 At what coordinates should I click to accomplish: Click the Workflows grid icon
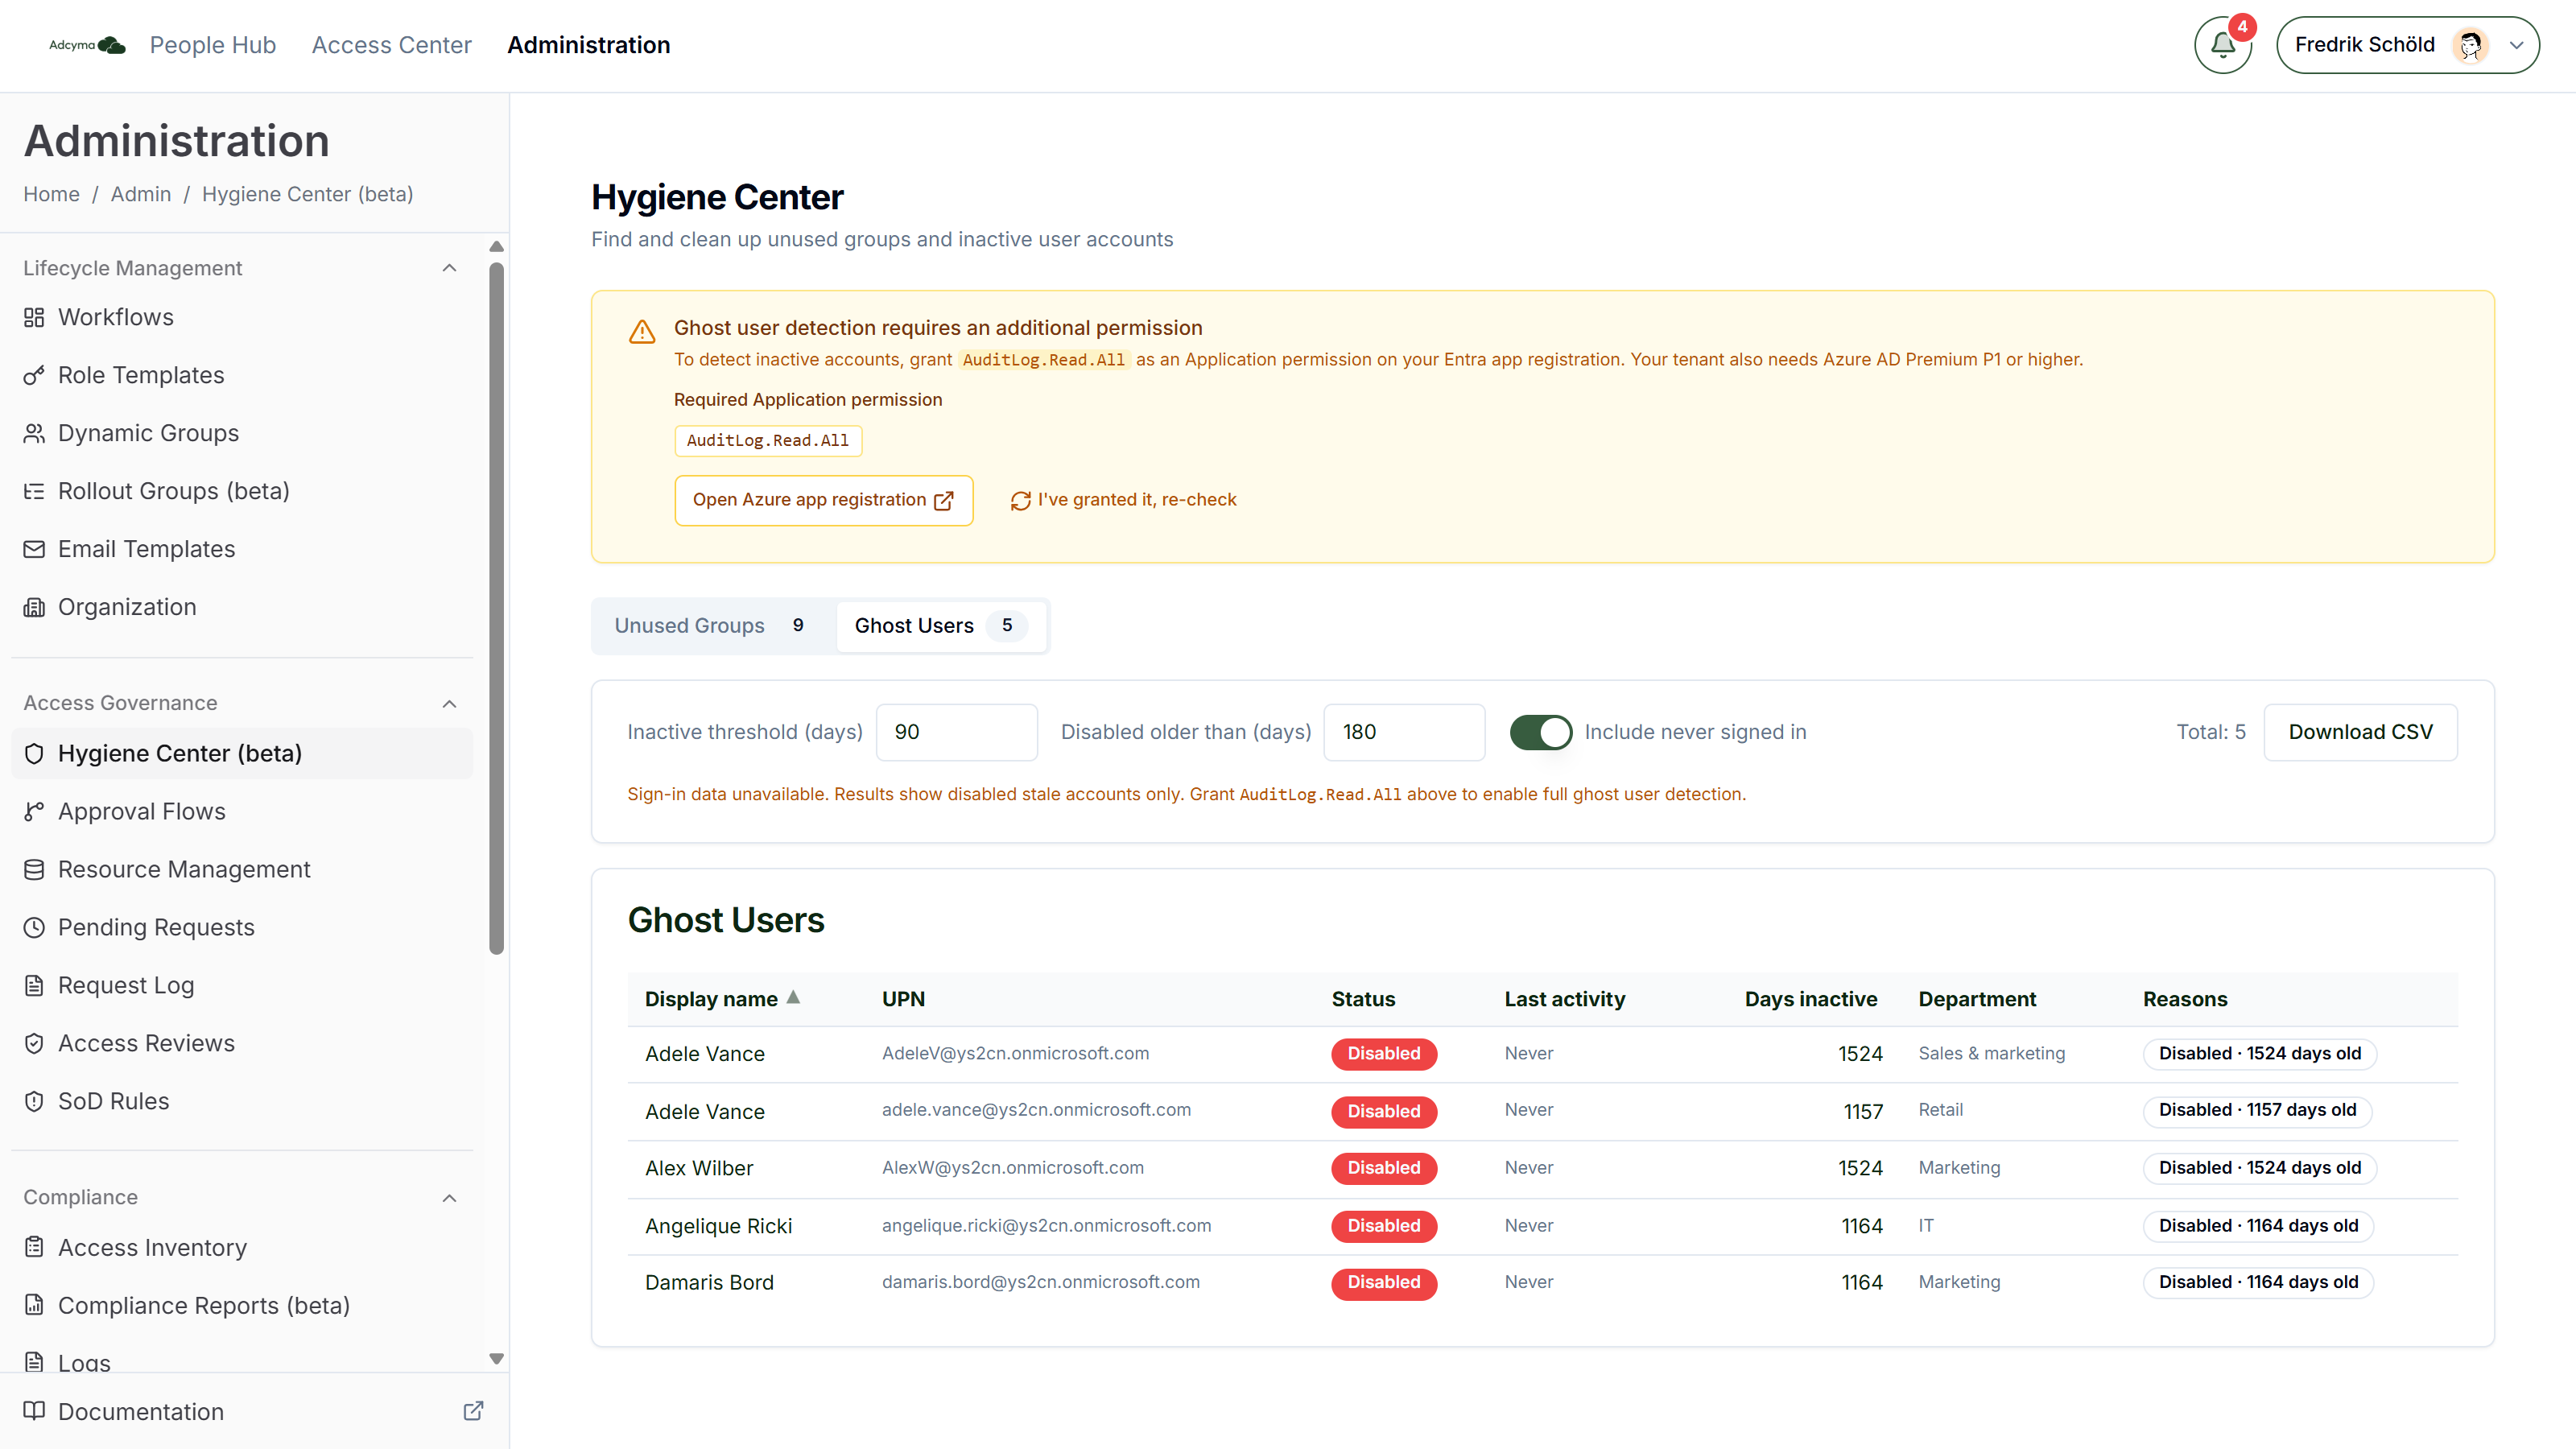coord(34,317)
